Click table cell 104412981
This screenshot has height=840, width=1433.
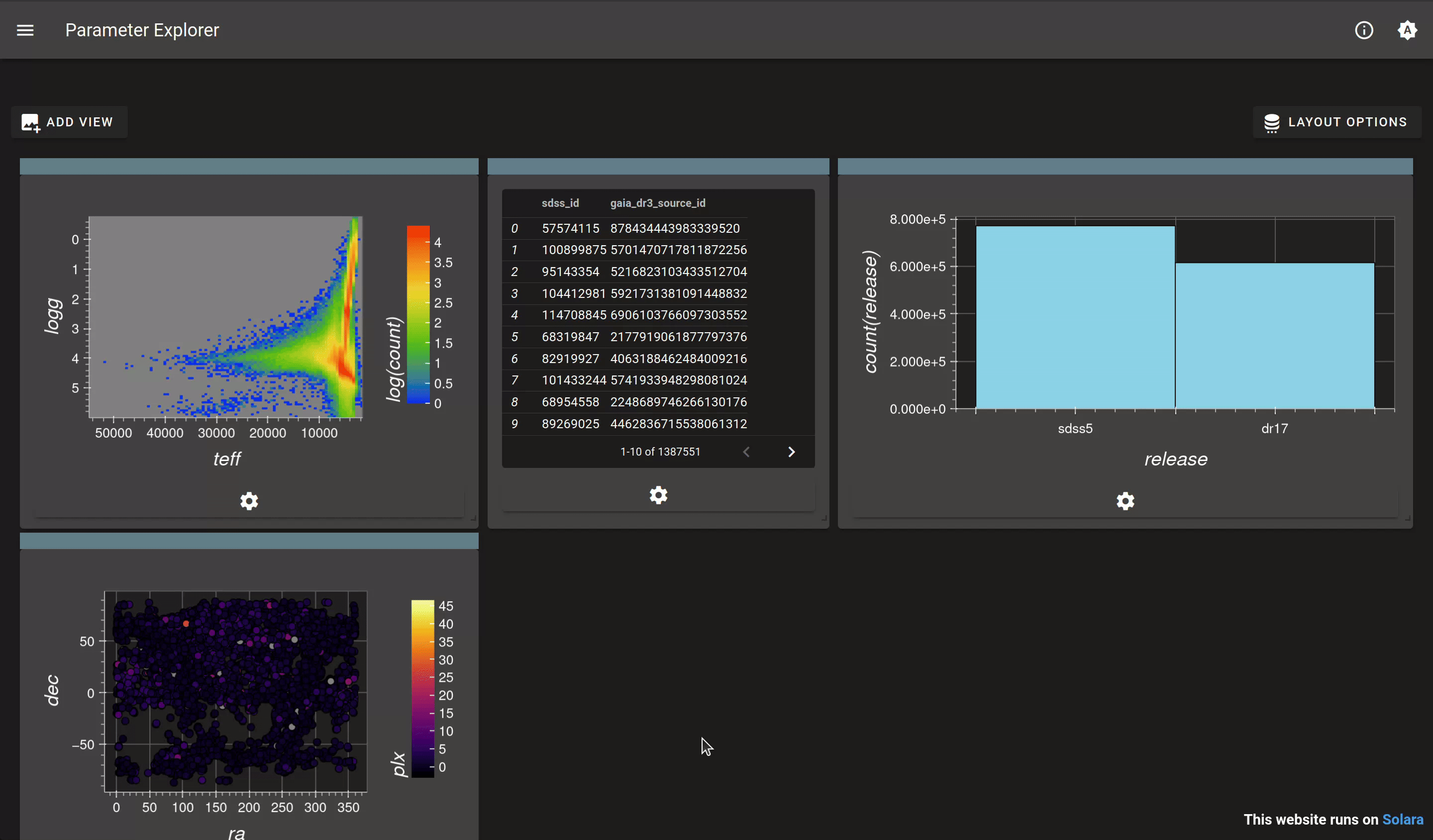(x=574, y=293)
